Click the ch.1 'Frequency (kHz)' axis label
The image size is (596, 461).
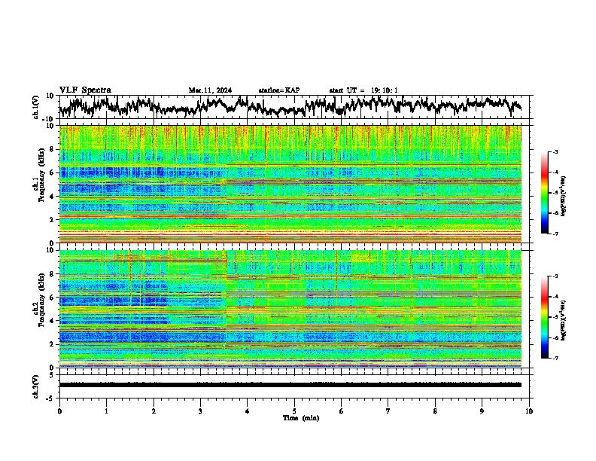click(x=41, y=173)
